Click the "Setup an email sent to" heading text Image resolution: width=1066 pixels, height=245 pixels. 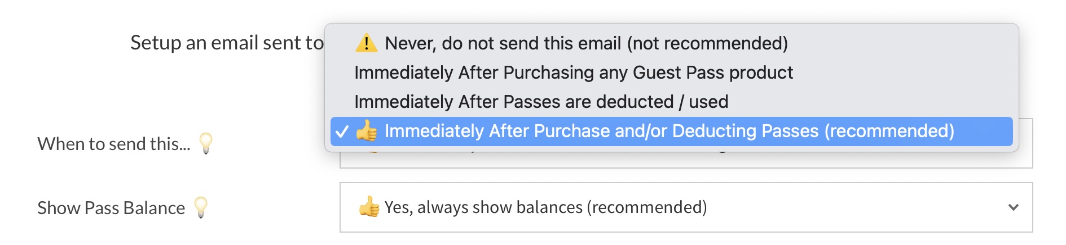click(227, 43)
